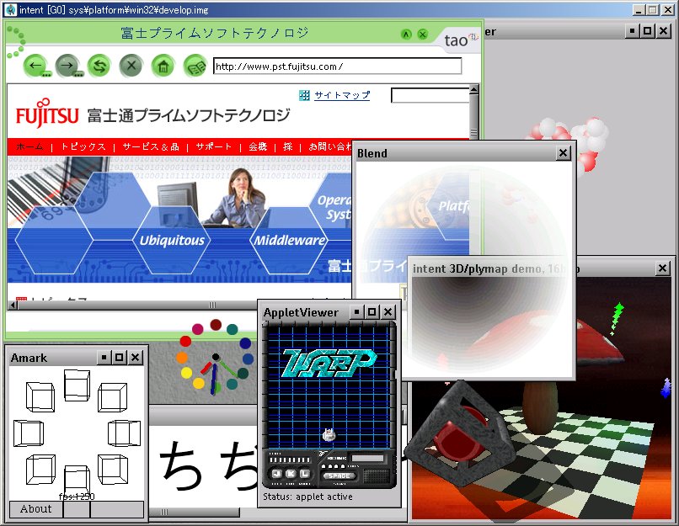Maximize the outer intent [G0] window
The image size is (679, 526).
pos(653,10)
